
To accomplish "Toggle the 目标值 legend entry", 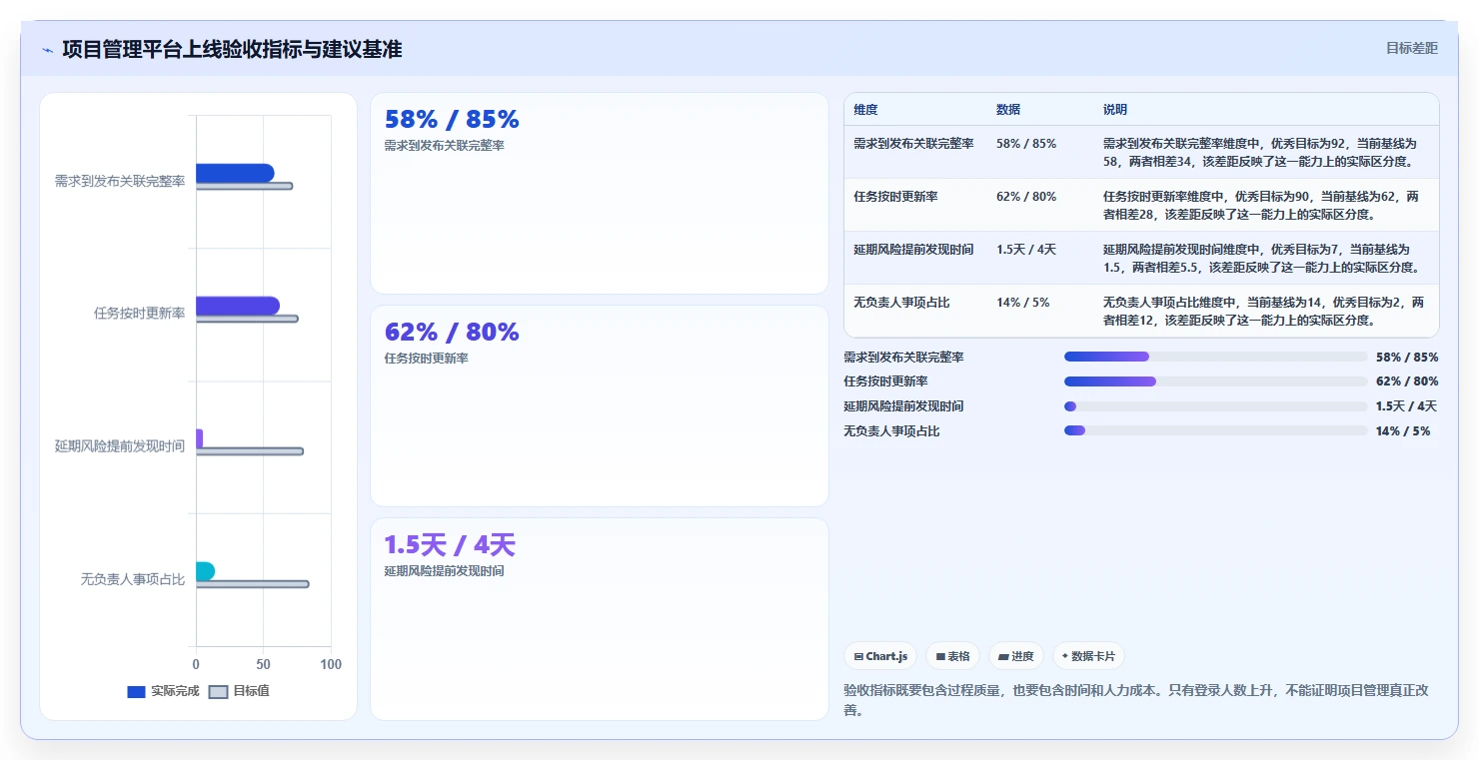I will click(239, 691).
